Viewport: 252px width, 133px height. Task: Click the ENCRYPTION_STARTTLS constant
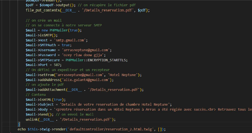[107, 60]
